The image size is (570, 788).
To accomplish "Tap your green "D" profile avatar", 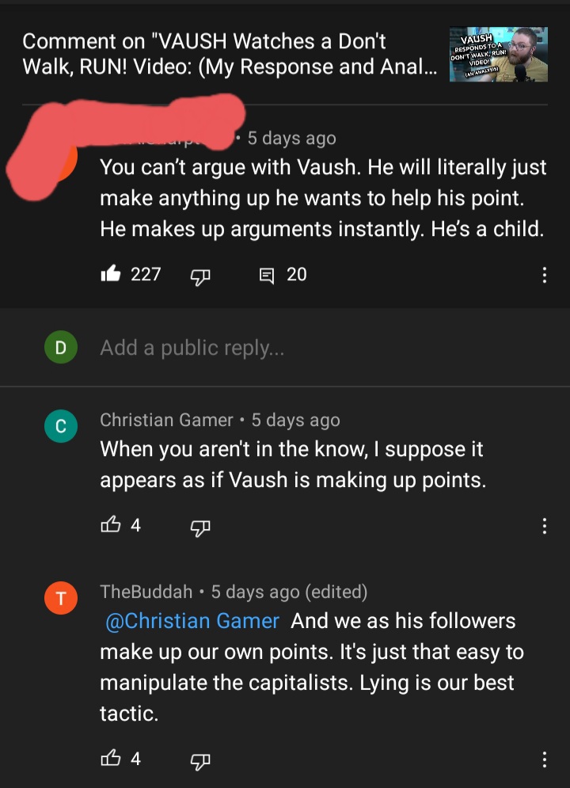I will [x=60, y=348].
